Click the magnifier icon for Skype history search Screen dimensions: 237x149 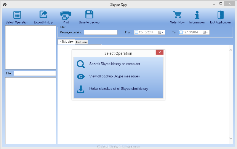(81, 64)
